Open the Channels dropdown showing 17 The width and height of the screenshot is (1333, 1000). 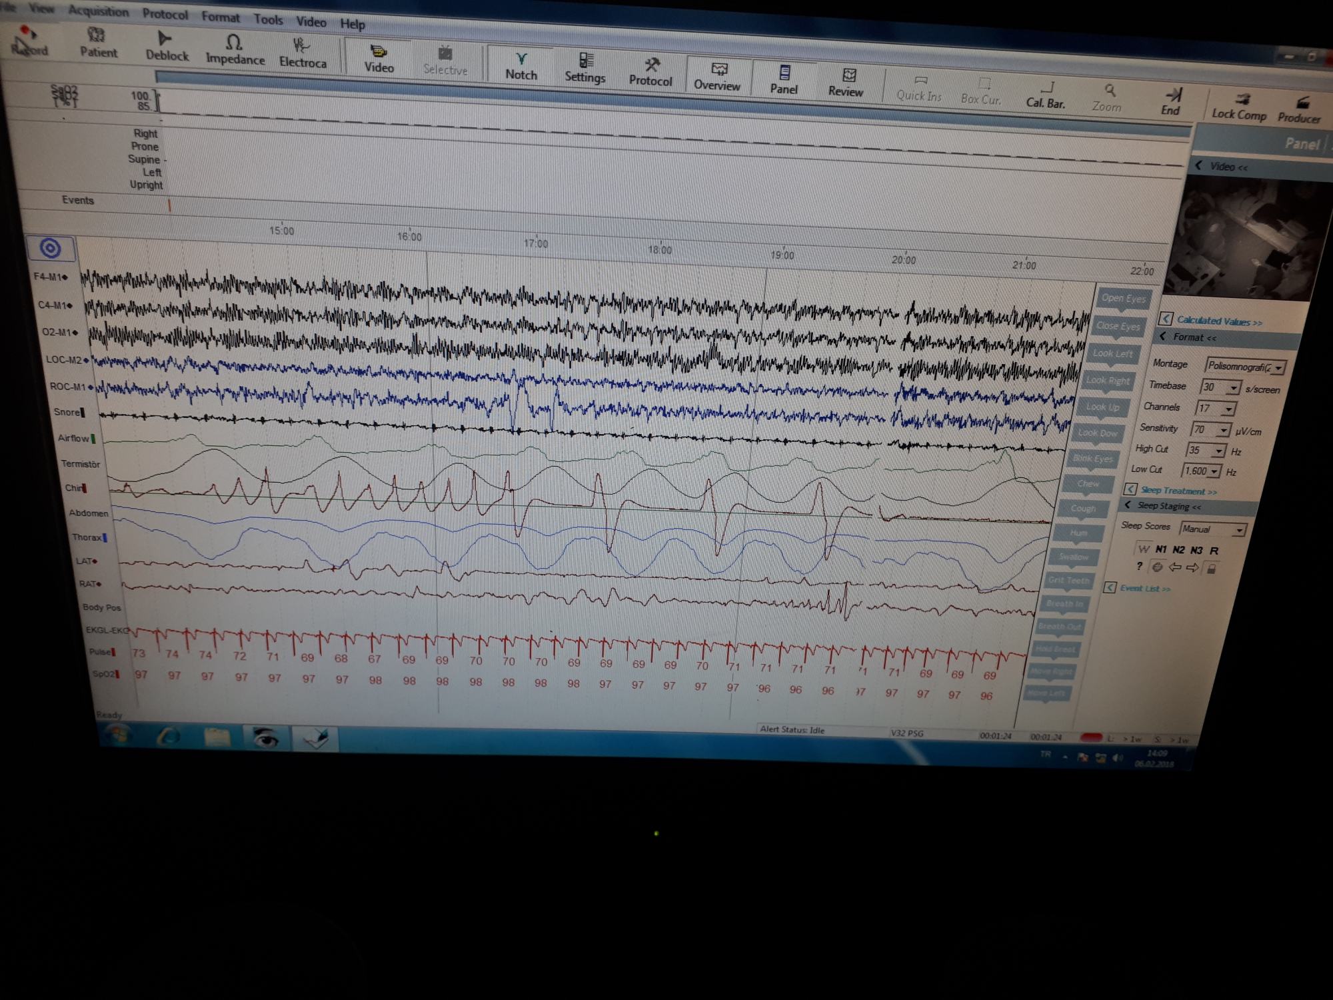pyautogui.click(x=1216, y=408)
